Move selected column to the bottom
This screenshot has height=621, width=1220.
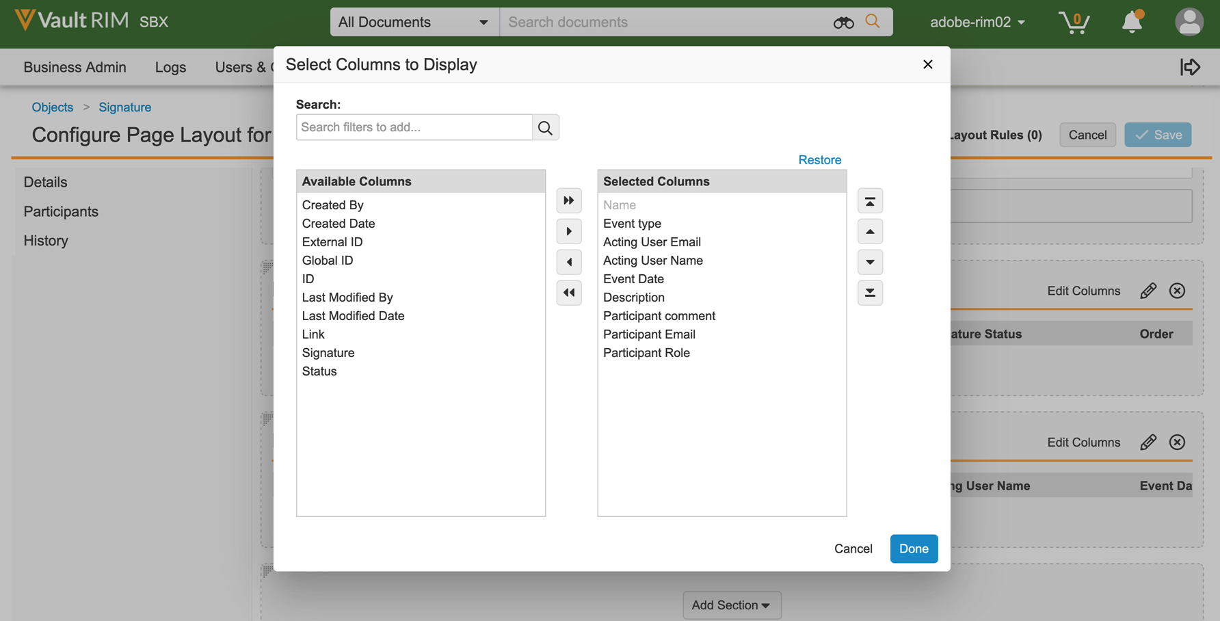(x=870, y=293)
